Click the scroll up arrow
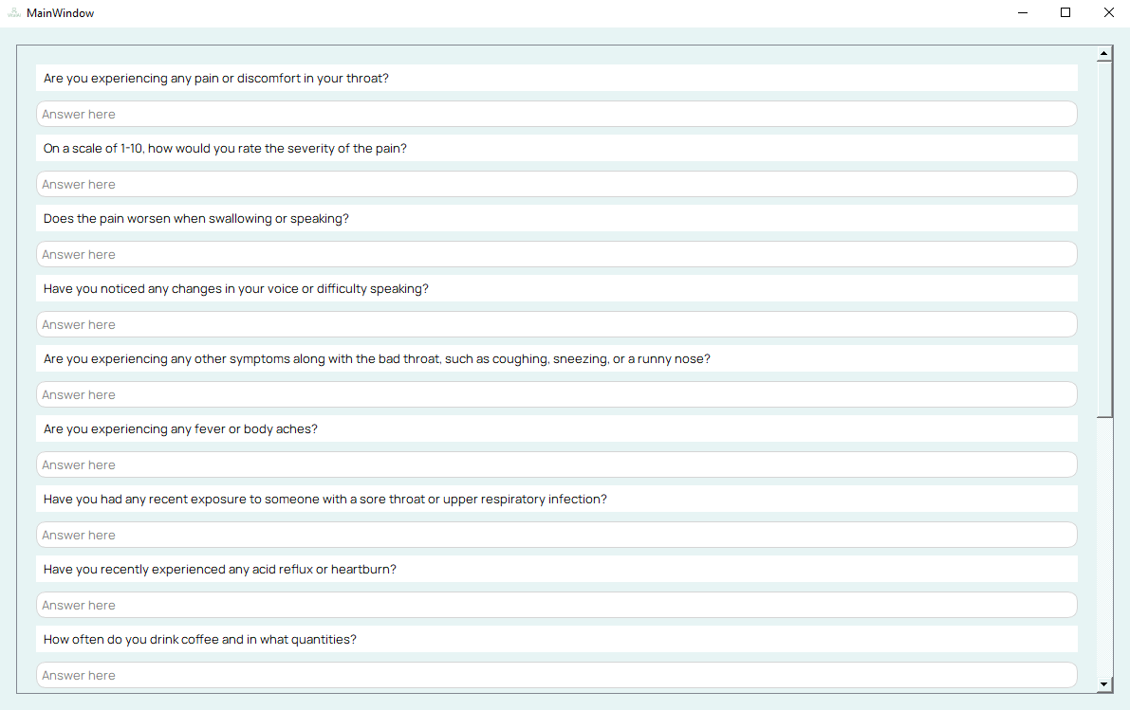The width and height of the screenshot is (1130, 710). point(1104,53)
